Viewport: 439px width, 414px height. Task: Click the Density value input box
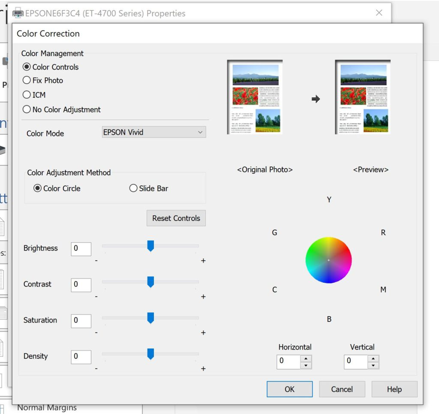click(x=81, y=357)
